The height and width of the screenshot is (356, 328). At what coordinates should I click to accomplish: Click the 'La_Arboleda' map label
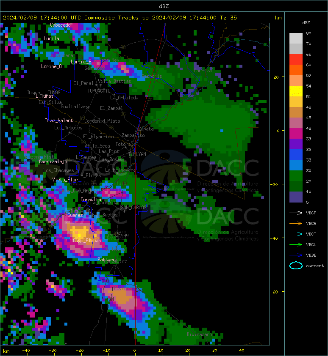(124, 98)
